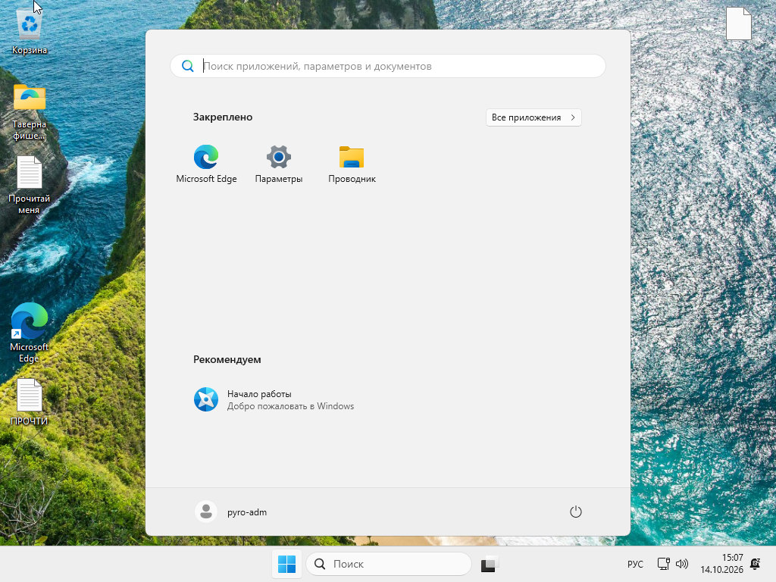Click the chevron in Все приложения

tap(573, 117)
